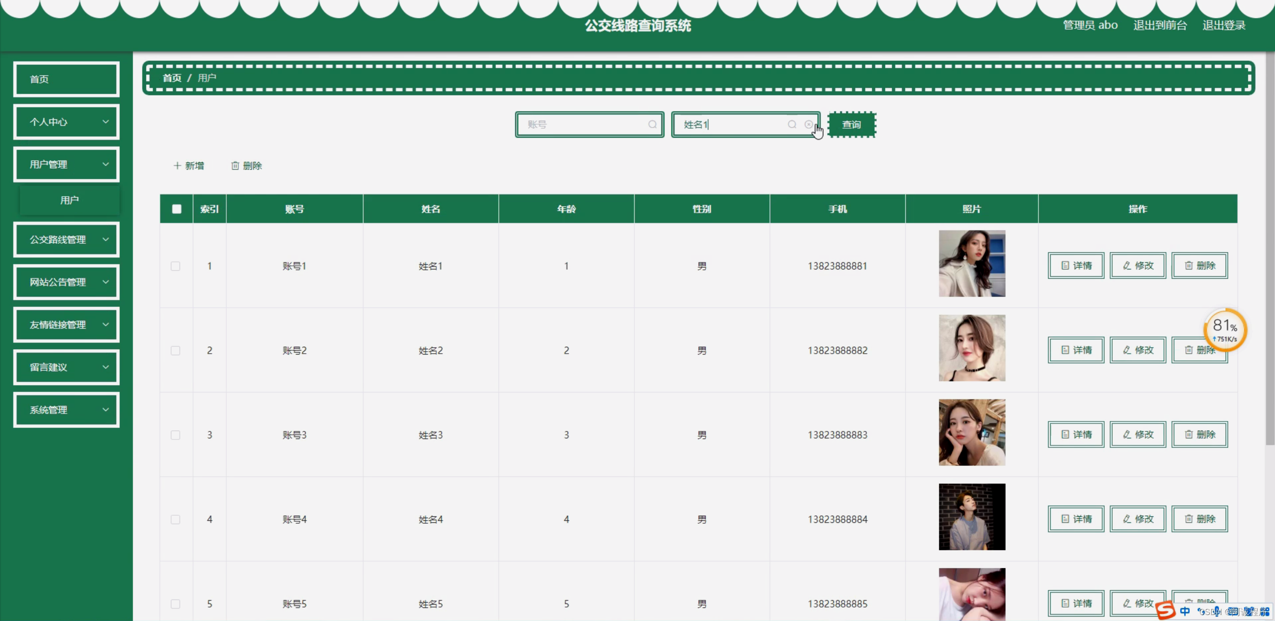Collapse the 用户管理 sidebar section
This screenshot has height=621, width=1275.
coord(66,165)
